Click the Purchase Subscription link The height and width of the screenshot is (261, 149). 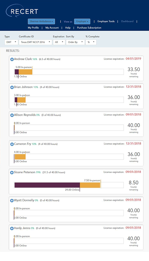point(89,28)
